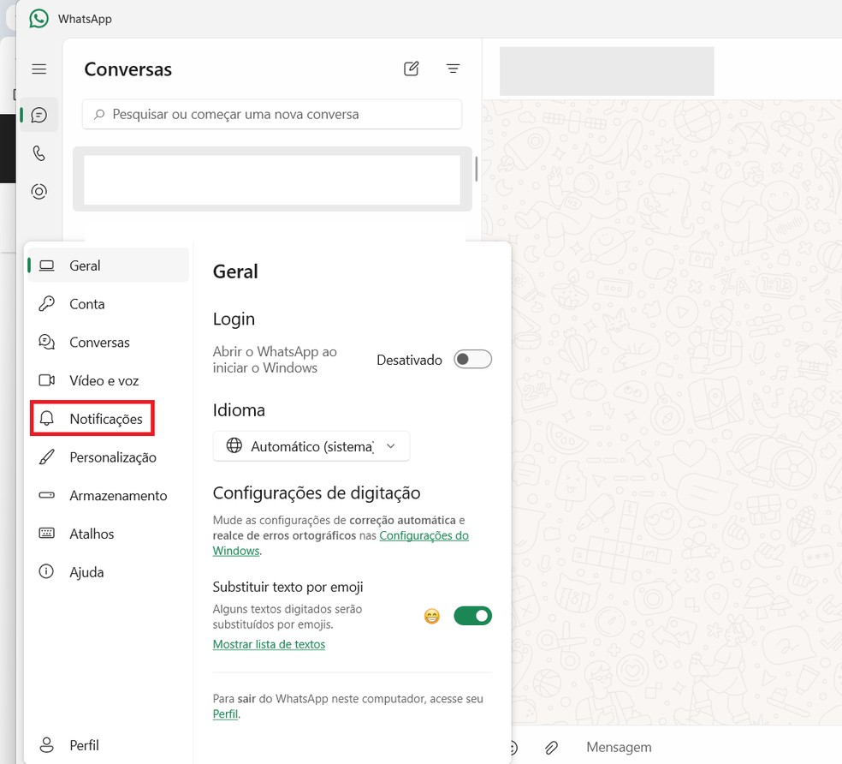The width and height of the screenshot is (842, 764).
Task: Expand the Idioma Automático (sistema) dropdown
Action: point(311,446)
